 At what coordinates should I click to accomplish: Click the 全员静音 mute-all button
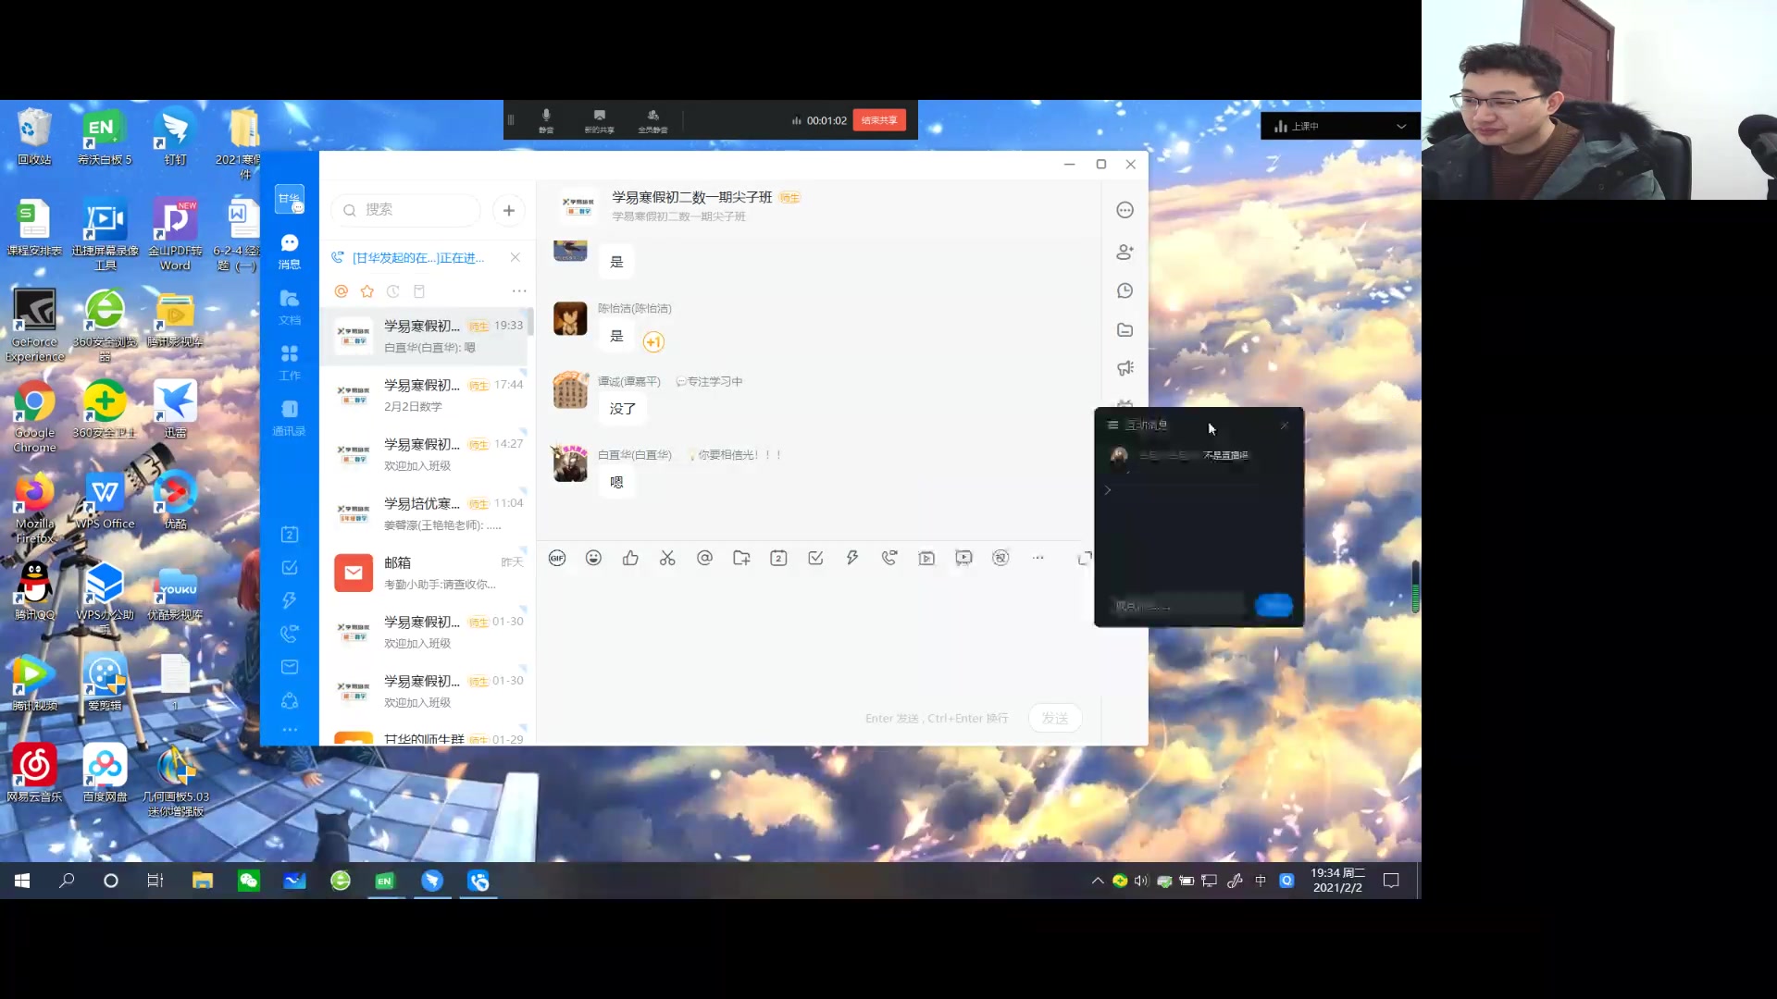652,119
